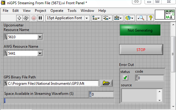Click the red STOP button
The height and width of the screenshot is (110, 176).
(141, 50)
